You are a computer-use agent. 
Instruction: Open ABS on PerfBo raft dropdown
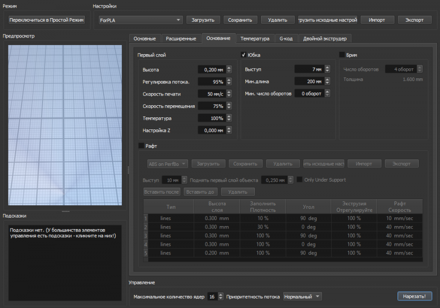point(167,164)
